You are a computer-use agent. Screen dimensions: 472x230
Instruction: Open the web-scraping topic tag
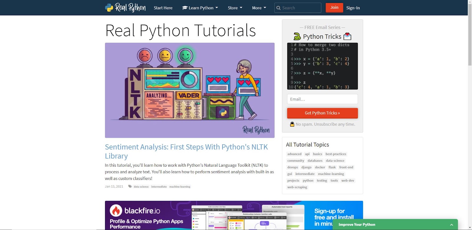click(x=297, y=187)
